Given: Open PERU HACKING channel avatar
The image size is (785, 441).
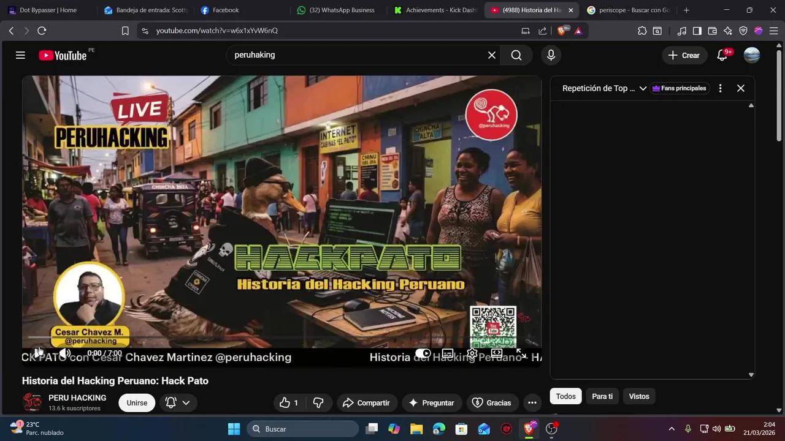Looking at the screenshot, I should (x=32, y=402).
